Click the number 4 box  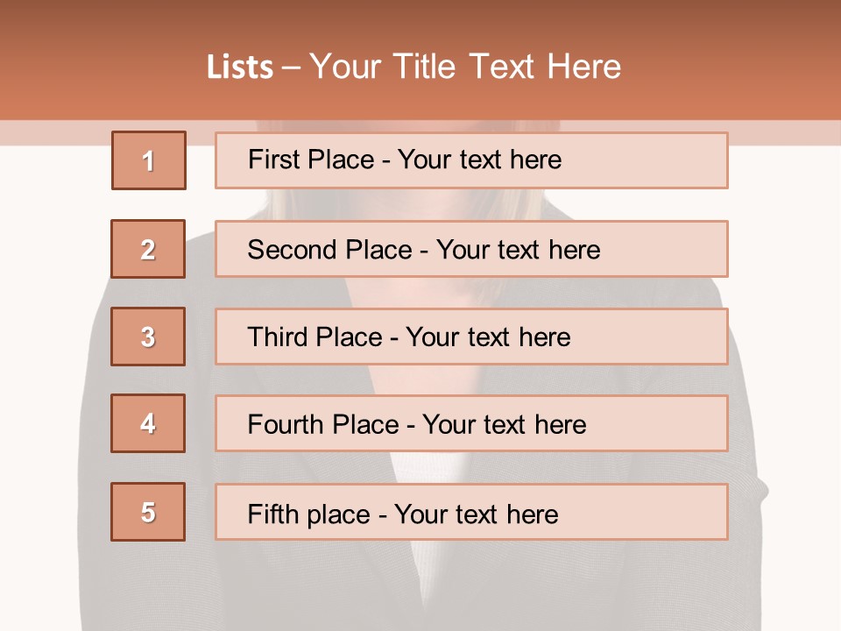(148, 423)
